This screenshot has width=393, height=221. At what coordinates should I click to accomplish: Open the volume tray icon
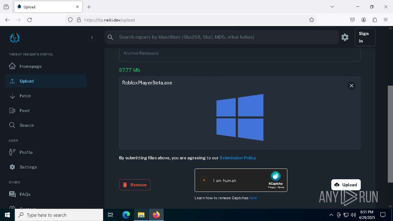tap(353, 215)
